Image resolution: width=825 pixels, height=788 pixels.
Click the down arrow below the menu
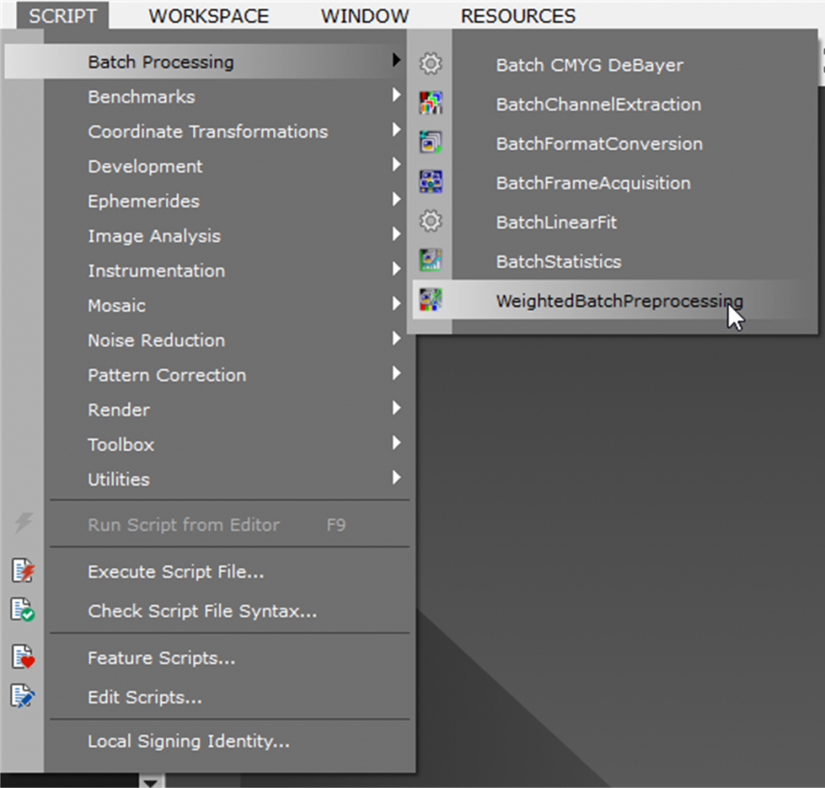point(150,782)
